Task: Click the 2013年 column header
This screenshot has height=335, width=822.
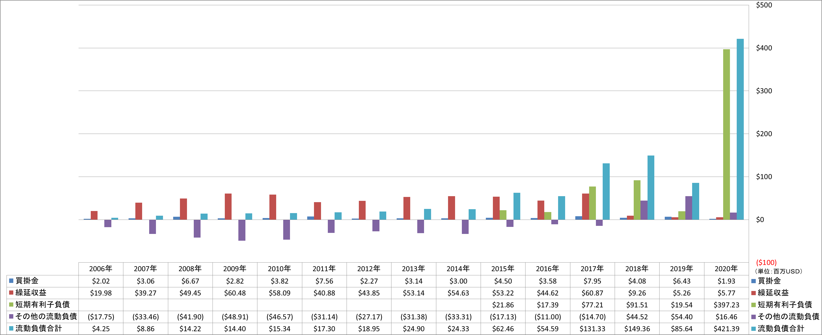Action: coord(414,269)
